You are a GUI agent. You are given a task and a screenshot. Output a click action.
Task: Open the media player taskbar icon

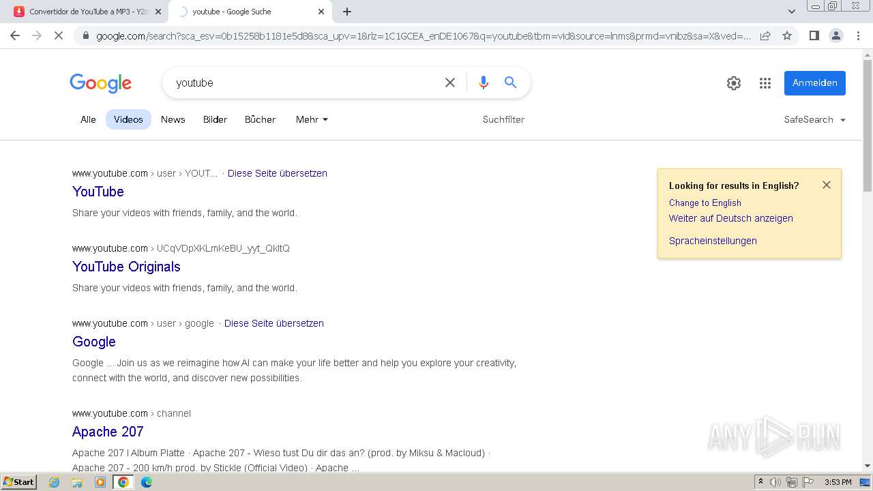(x=100, y=482)
